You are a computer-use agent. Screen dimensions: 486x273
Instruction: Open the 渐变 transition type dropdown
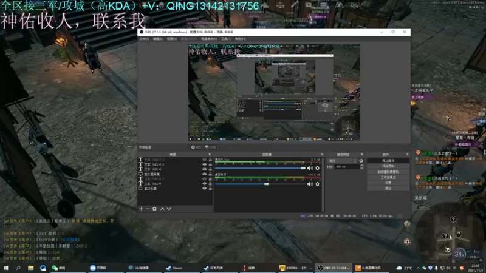tap(343, 161)
